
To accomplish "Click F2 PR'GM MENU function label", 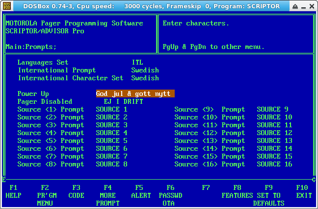I will coord(47,195).
